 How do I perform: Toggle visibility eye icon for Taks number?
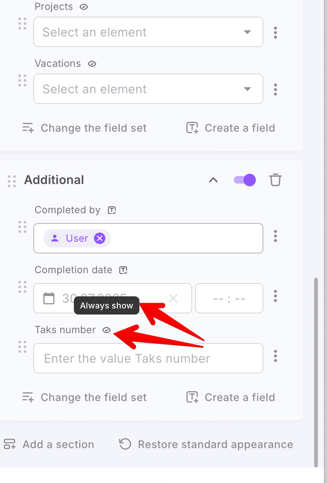(106, 330)
